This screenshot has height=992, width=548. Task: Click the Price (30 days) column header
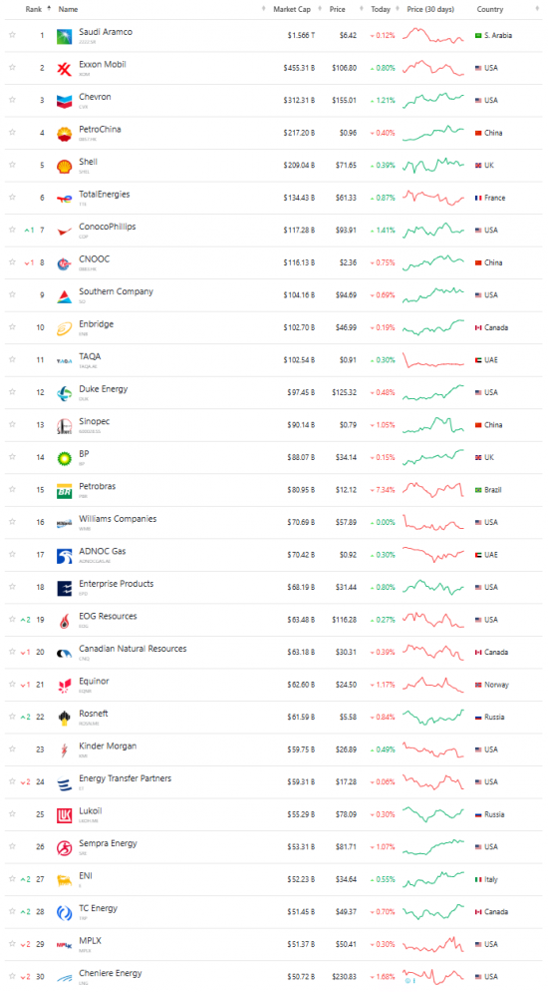point(430,10)
